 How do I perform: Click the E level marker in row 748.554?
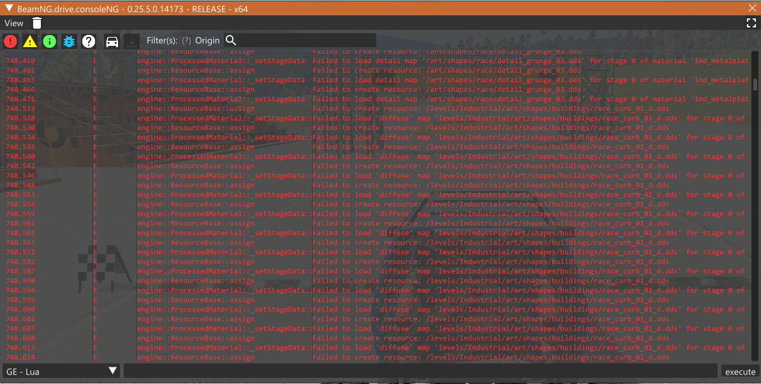tap(95, 204)
